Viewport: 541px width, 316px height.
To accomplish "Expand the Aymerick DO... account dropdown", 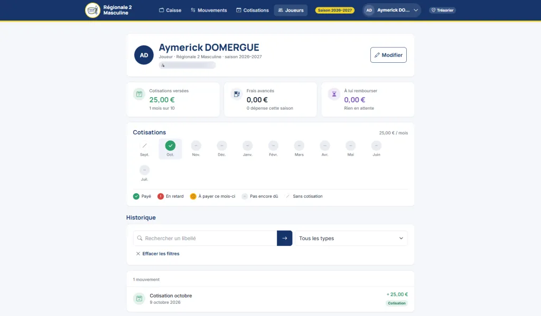I will (x=391, y=11).
